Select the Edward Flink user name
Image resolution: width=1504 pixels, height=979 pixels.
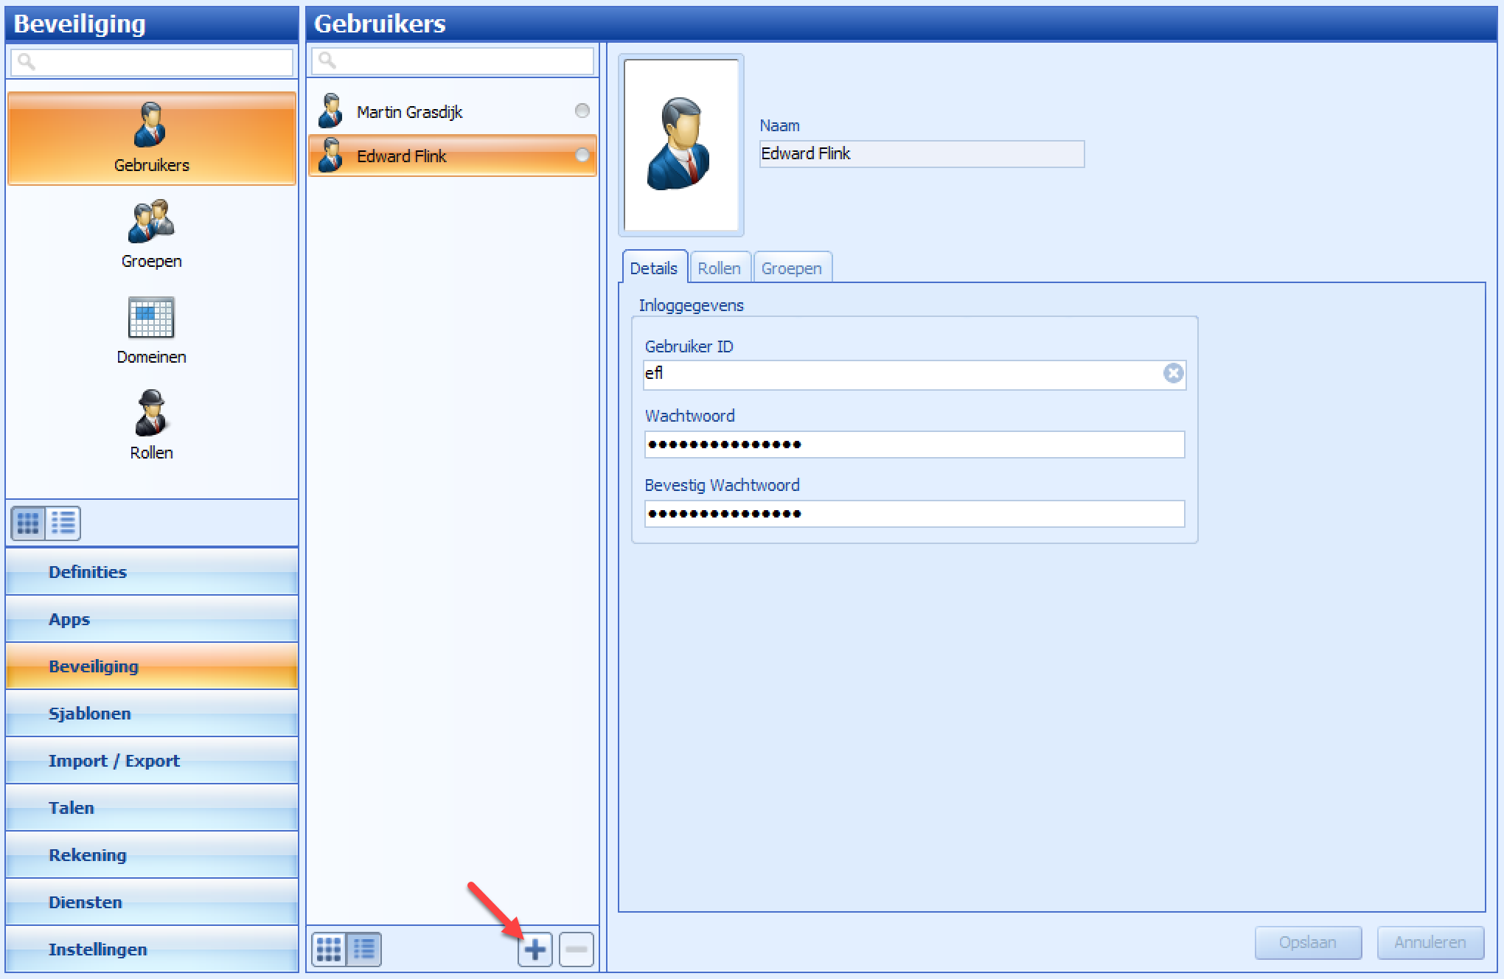pos(402,156)
